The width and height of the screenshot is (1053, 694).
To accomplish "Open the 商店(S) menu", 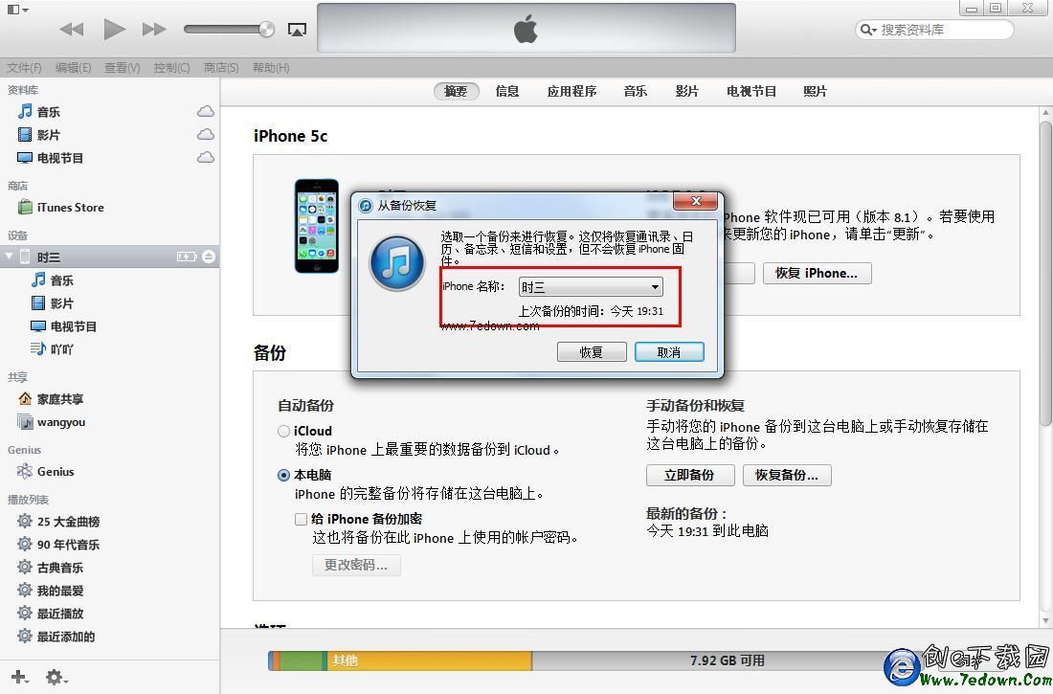I will [221, 67].
